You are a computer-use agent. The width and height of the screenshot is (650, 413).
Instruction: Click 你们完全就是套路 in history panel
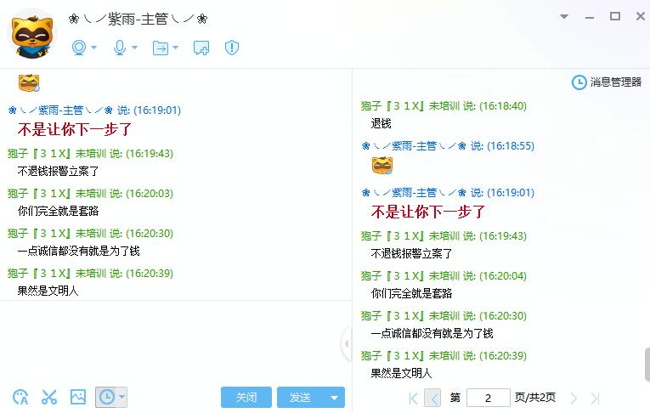coord(411,293)
